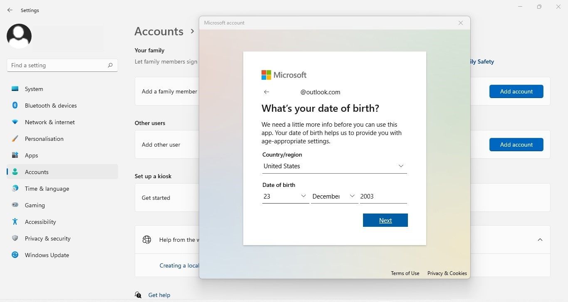Click the Bluetooth icon in sidebar
Viewport: 568px width, 302px height.
15,106
